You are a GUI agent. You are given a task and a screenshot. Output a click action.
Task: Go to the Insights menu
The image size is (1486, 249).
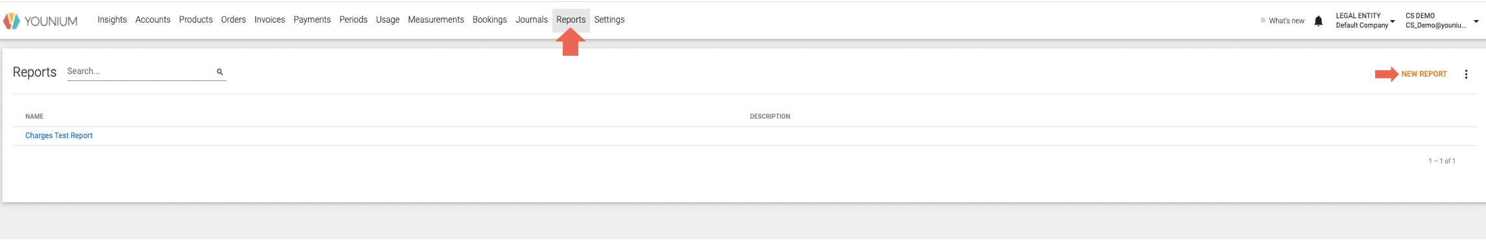click(112, 20)
